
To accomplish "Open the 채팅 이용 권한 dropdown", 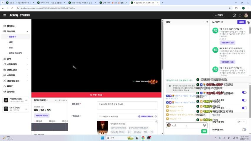I will (241, 122).
